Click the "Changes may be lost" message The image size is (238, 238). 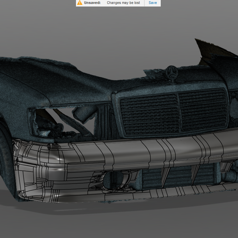coord(123,3)
